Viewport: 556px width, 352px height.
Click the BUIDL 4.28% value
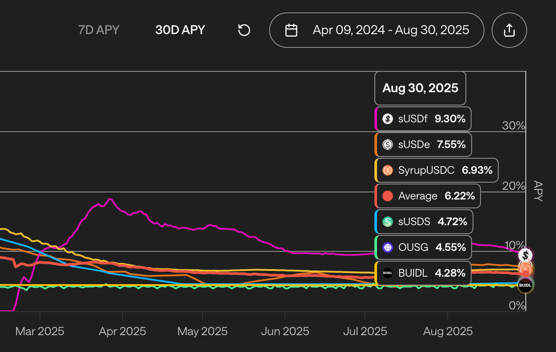pos(450,273)
